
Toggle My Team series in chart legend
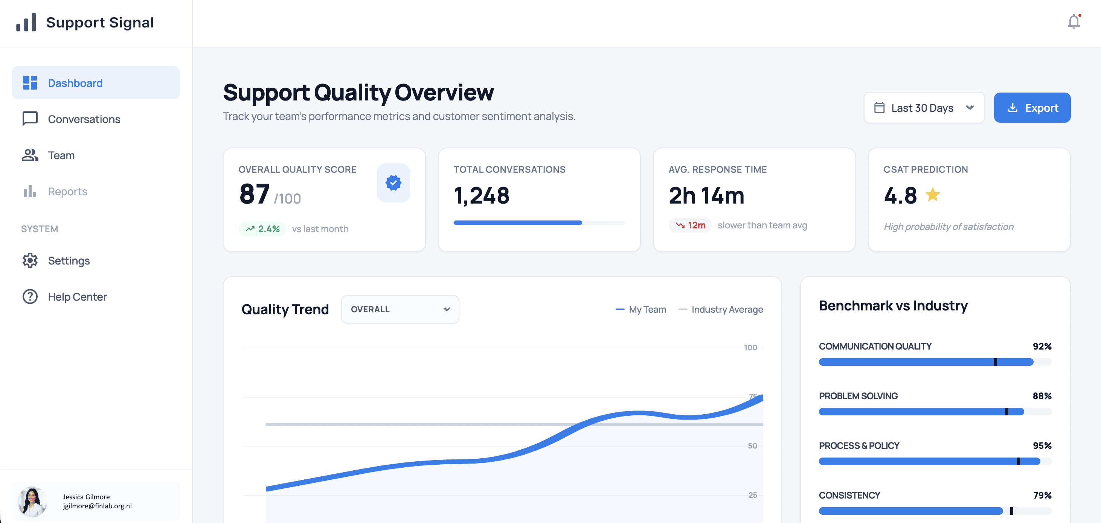point(641,309)
